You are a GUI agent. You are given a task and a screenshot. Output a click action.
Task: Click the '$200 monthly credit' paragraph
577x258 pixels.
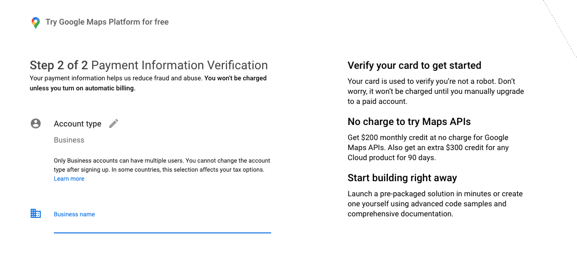[x=428, y=148]
